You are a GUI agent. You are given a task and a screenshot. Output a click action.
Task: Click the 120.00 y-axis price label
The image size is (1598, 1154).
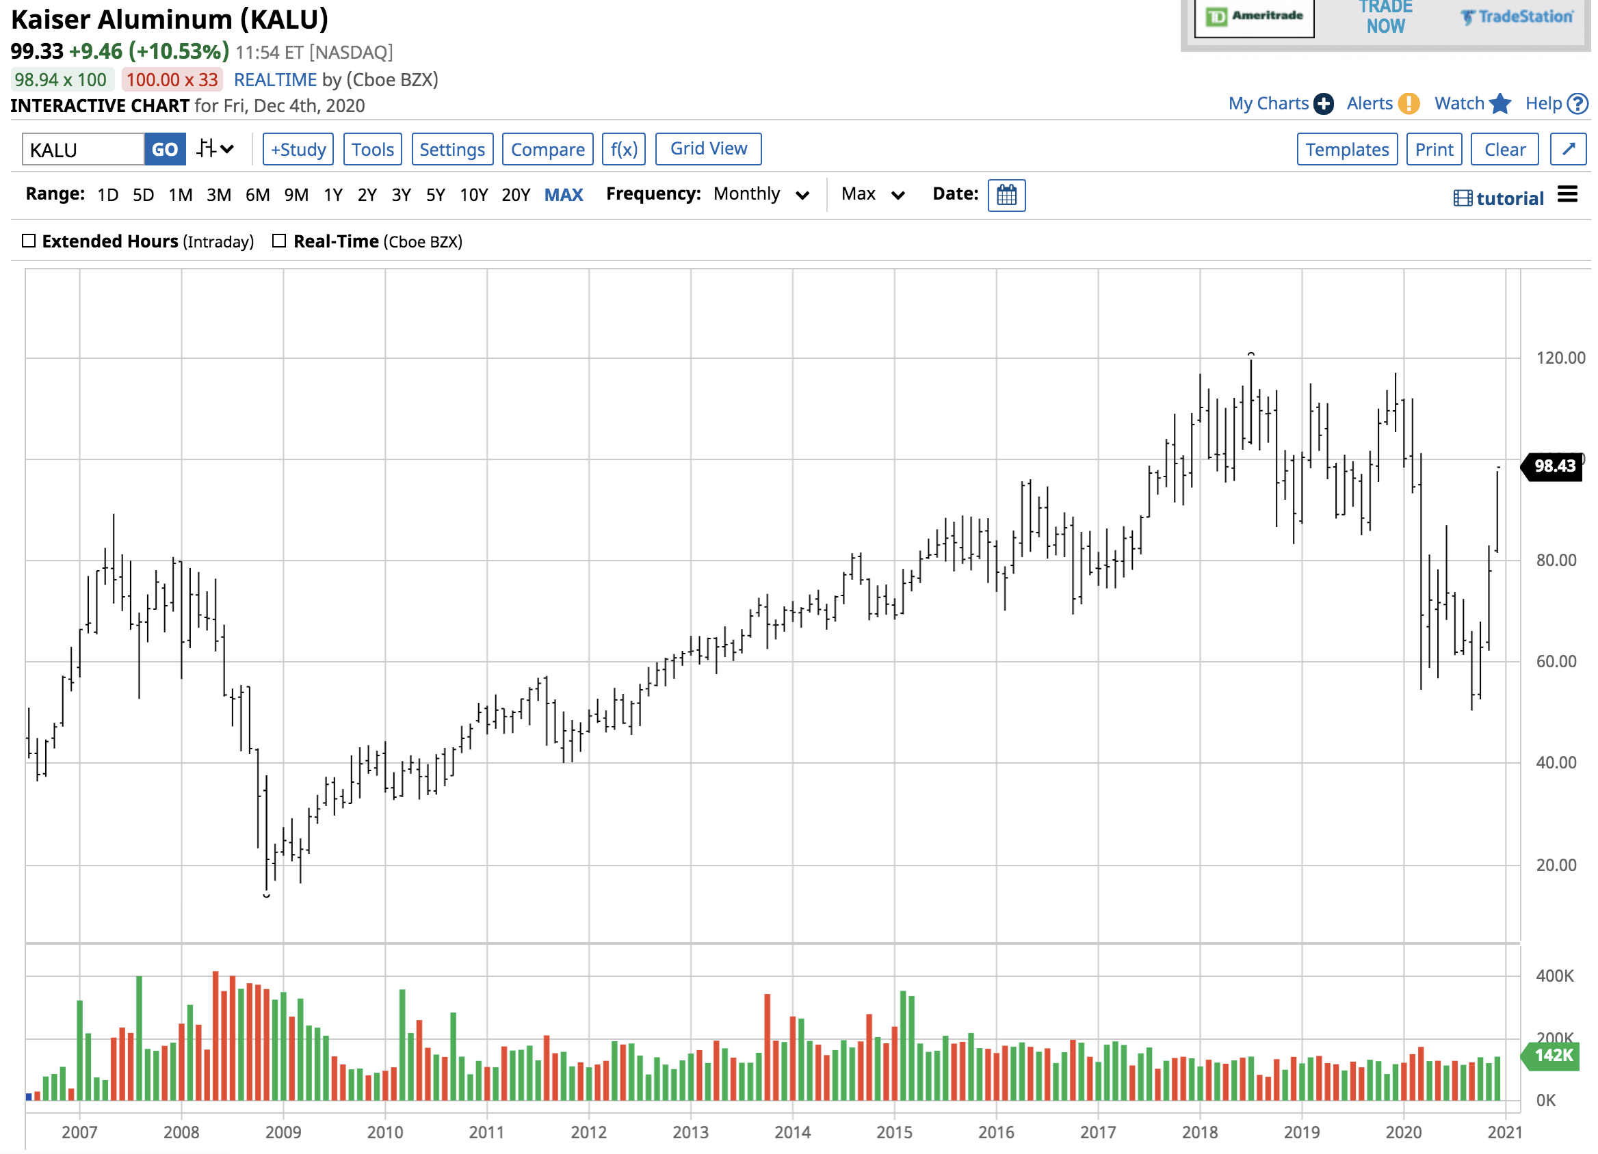(1560, 358)
